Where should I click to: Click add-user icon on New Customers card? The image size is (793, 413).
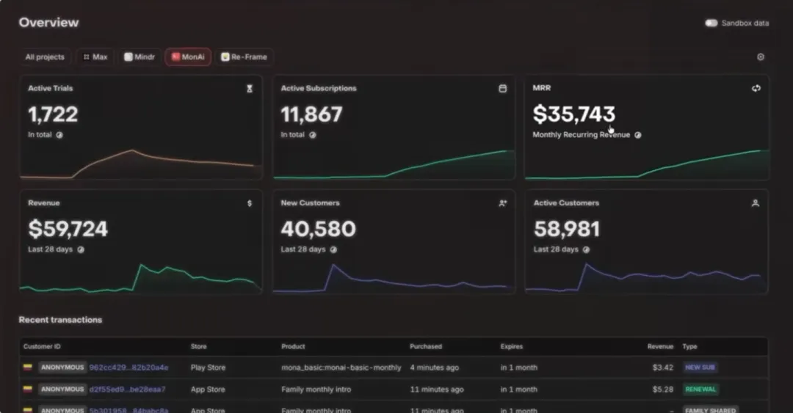click(x=503, y=203)
